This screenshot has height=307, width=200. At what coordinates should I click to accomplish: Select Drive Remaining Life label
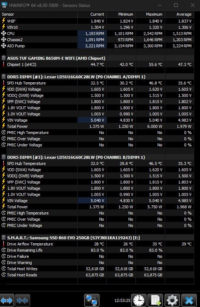(25, 250)
